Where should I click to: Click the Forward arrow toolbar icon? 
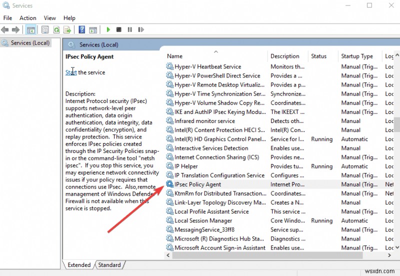pyautogui.click(x=15, y=30)
